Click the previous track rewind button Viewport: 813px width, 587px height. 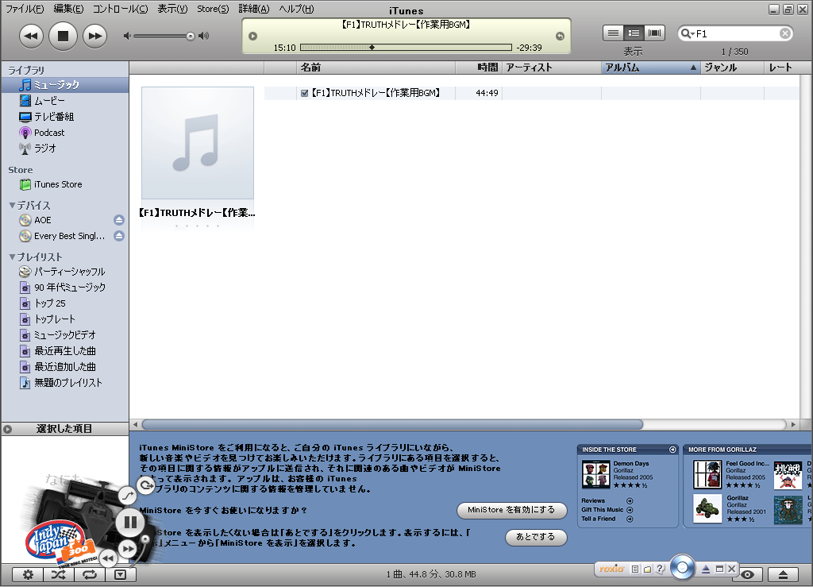click(x=31, y=36)
